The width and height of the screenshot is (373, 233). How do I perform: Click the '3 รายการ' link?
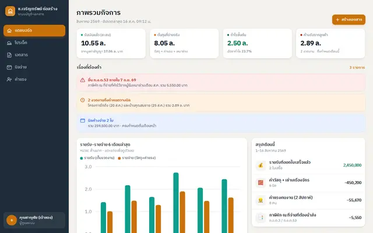(357, 68)
